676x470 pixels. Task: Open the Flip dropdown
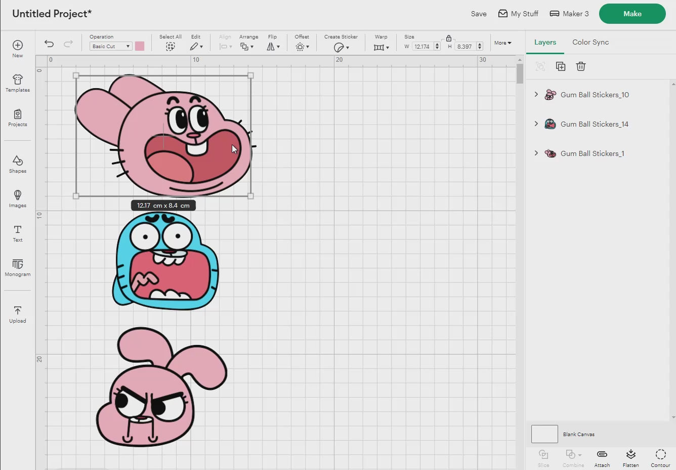(273, 47)
